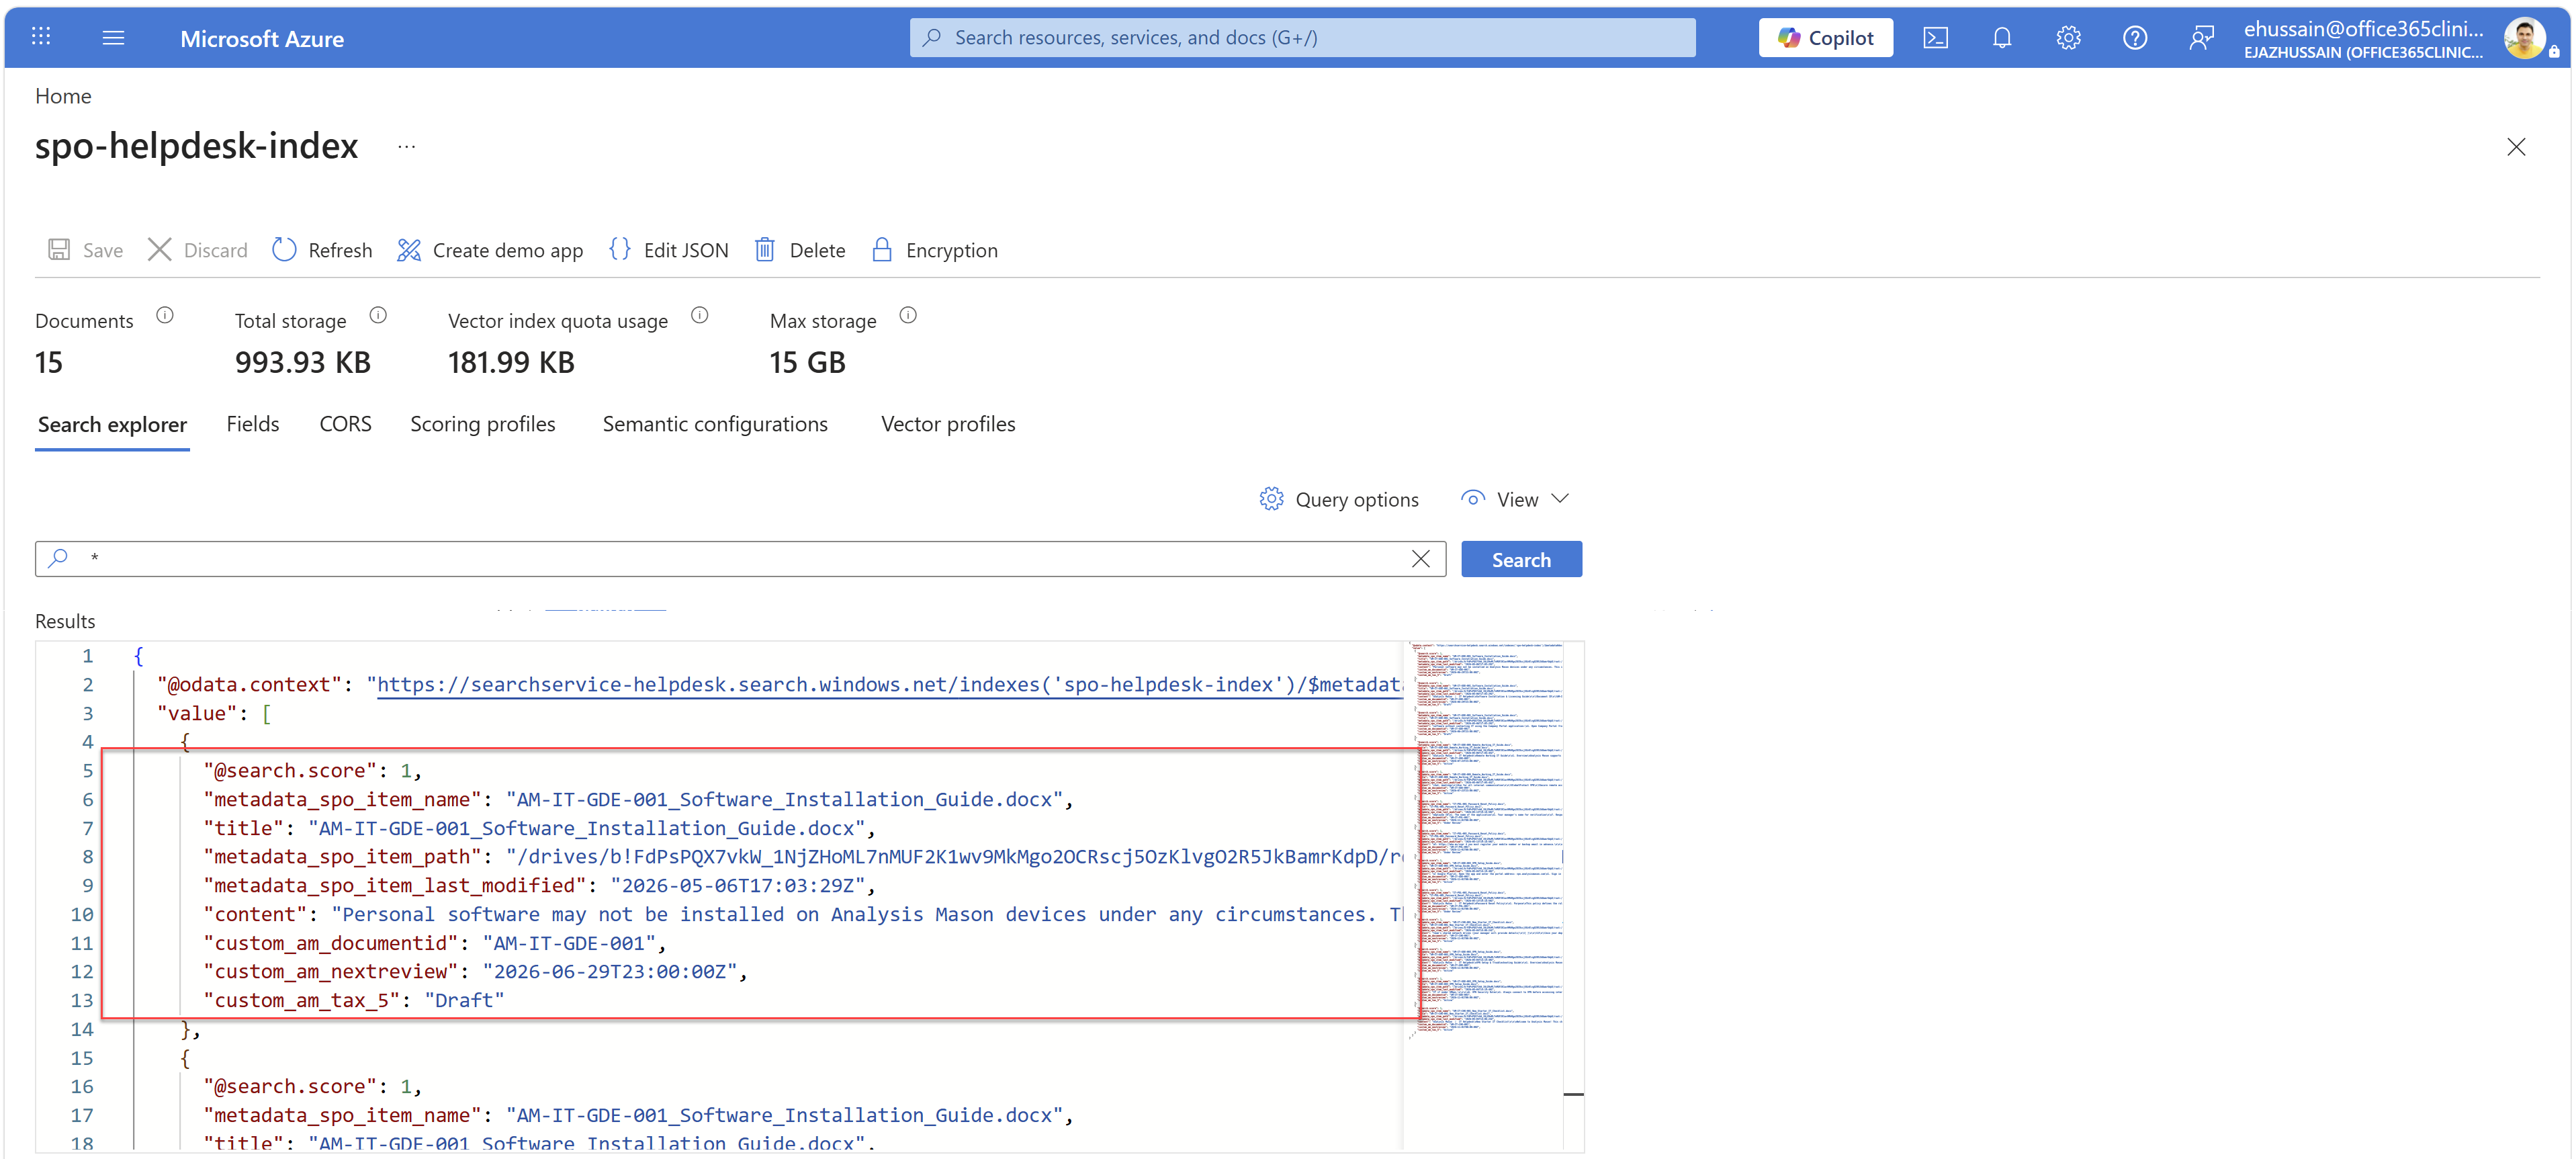Open the Help question mark icon
The width and height of the screenshot is (2576, 1159).
tap(2134, 37)
